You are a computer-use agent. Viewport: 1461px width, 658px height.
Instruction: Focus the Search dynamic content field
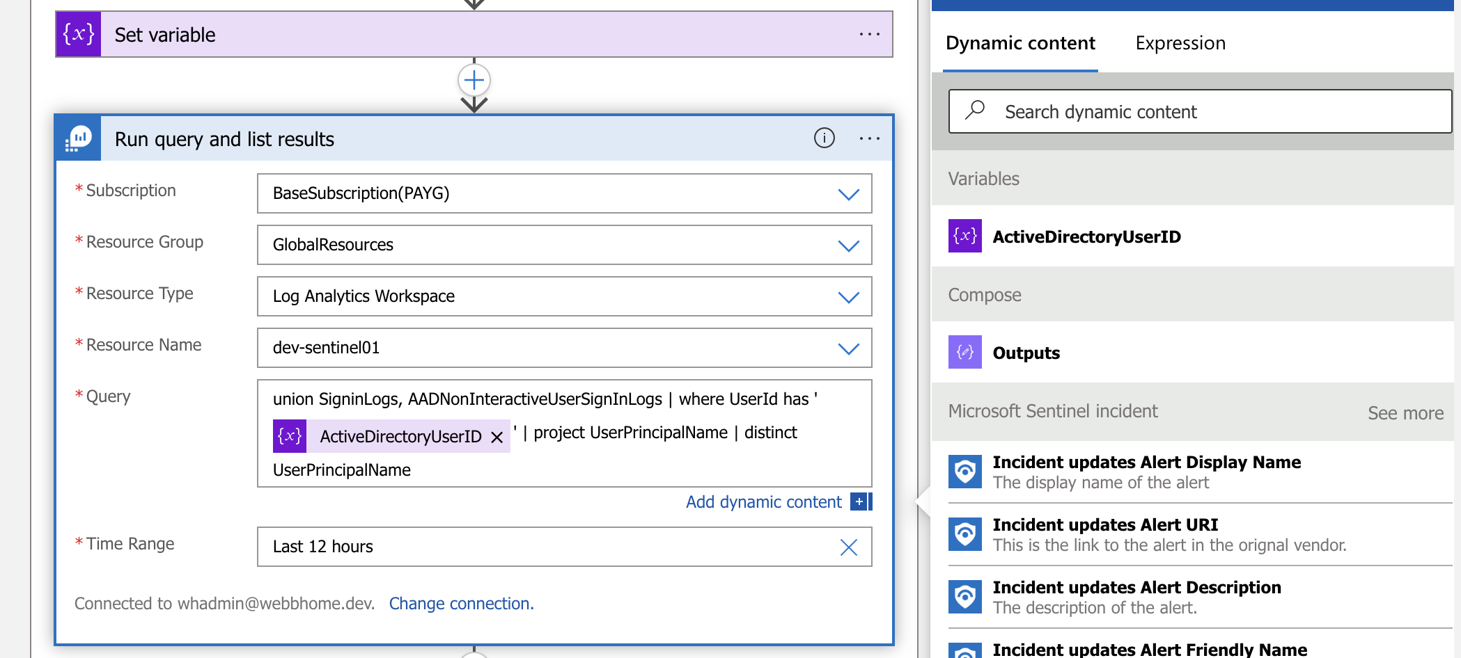point(1201,111)
